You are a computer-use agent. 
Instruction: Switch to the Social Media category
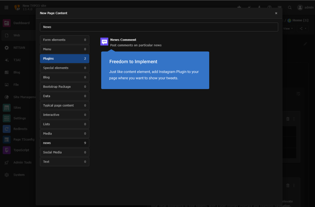64,152
